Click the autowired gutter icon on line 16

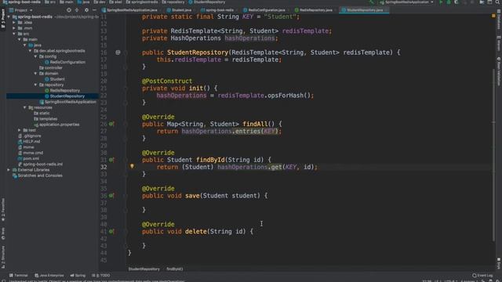pyautogui.click(x=118, y=52)
